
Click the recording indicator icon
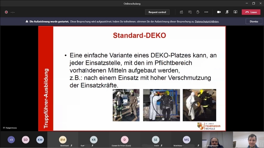[x=6, y=12]
